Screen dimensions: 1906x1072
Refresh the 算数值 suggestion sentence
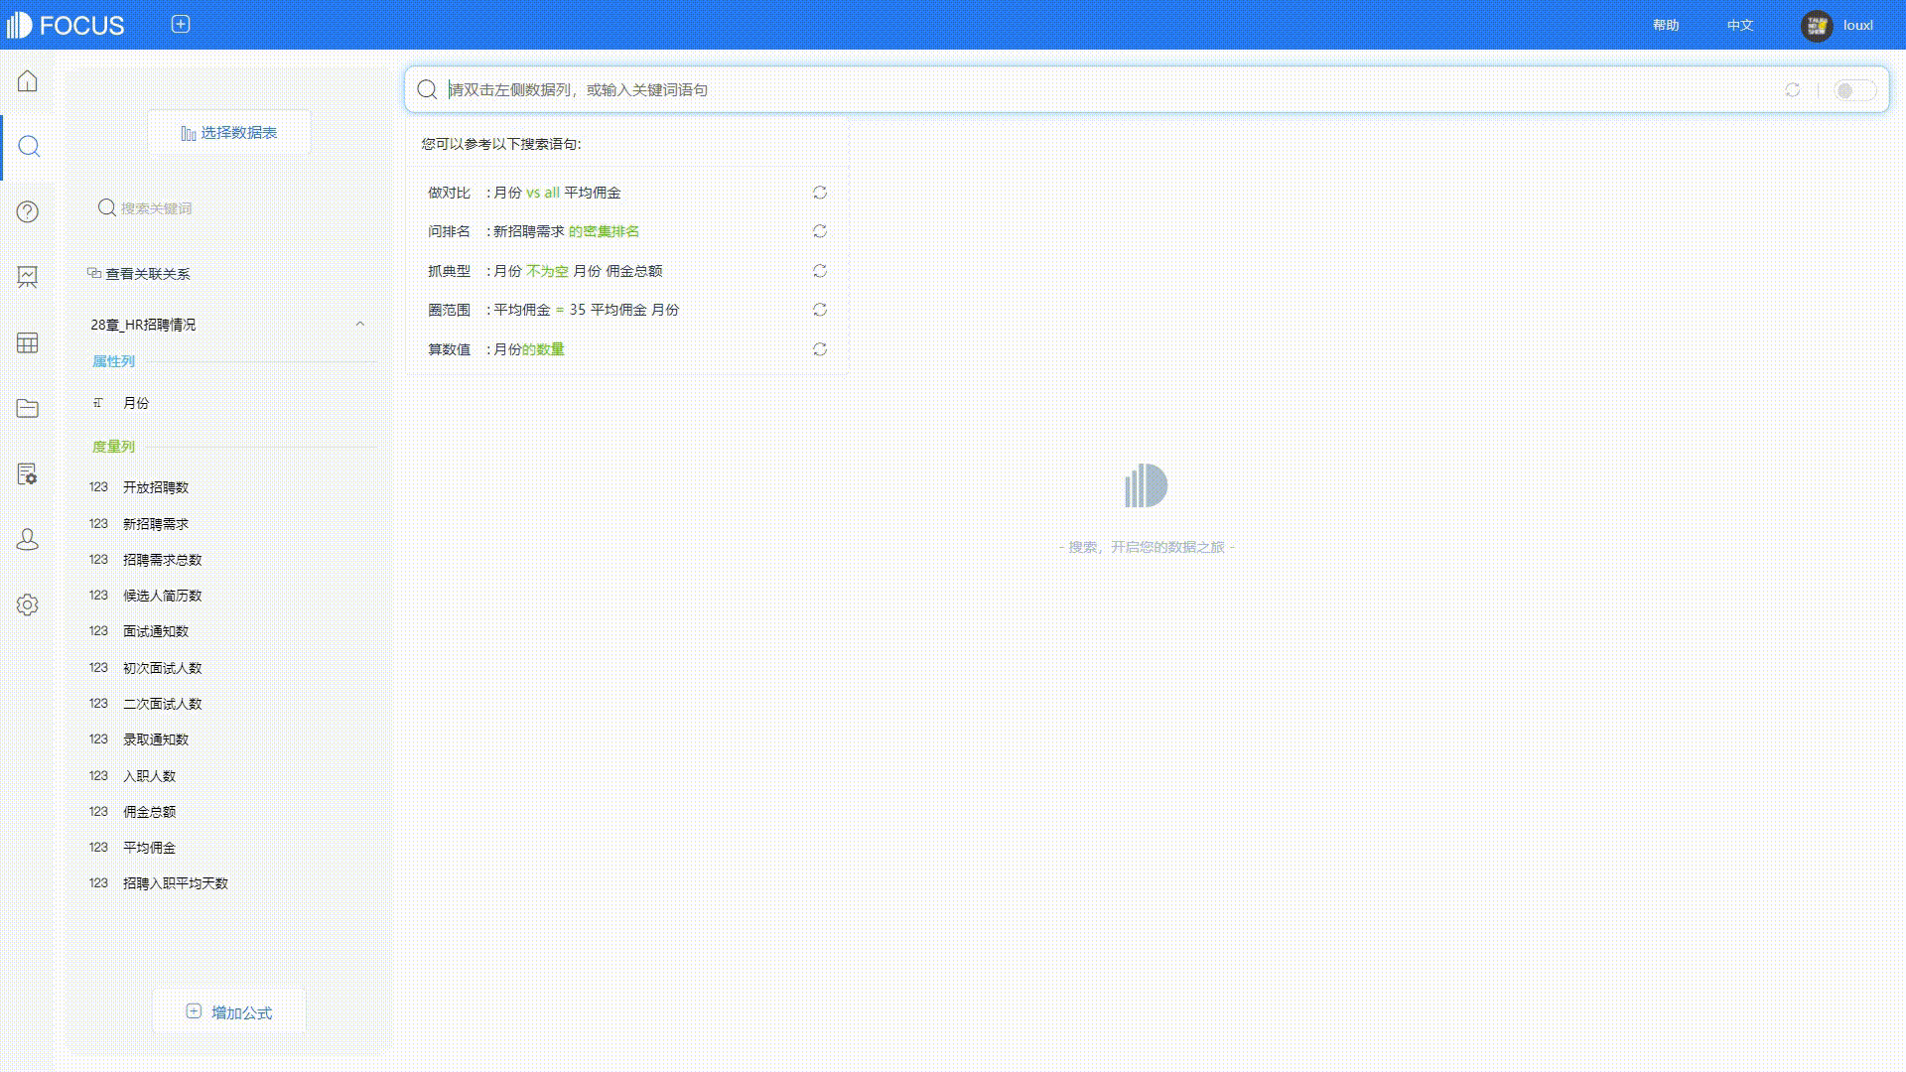pyautogui.click(x=820, y=349)
